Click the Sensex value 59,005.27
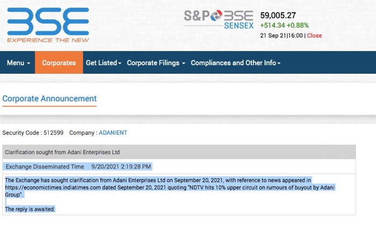The width and height of the screenshot is (376, 227). (278, 16)
